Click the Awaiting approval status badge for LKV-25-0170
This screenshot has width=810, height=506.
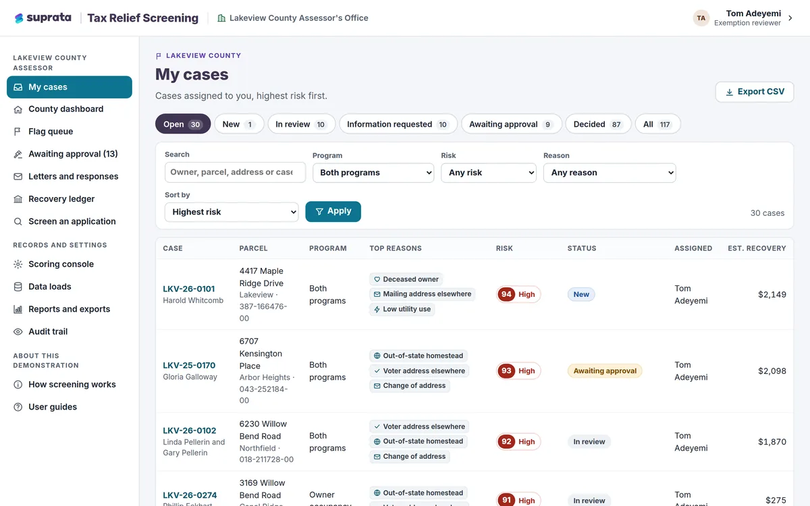[x=605, y=371]
